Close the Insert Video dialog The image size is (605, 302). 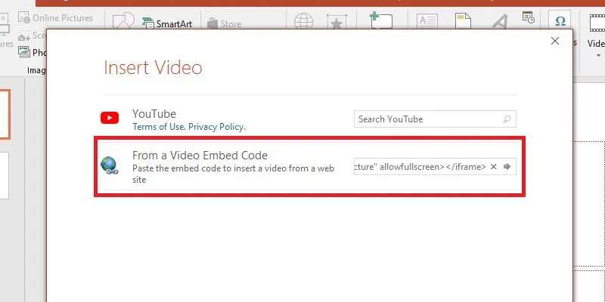[555, 41]
